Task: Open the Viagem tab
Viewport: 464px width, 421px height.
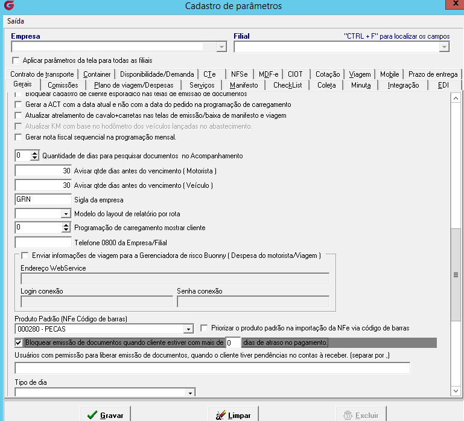Action: point(360,74)
